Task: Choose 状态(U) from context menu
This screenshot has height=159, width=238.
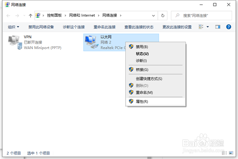Action: pos(155,54)
